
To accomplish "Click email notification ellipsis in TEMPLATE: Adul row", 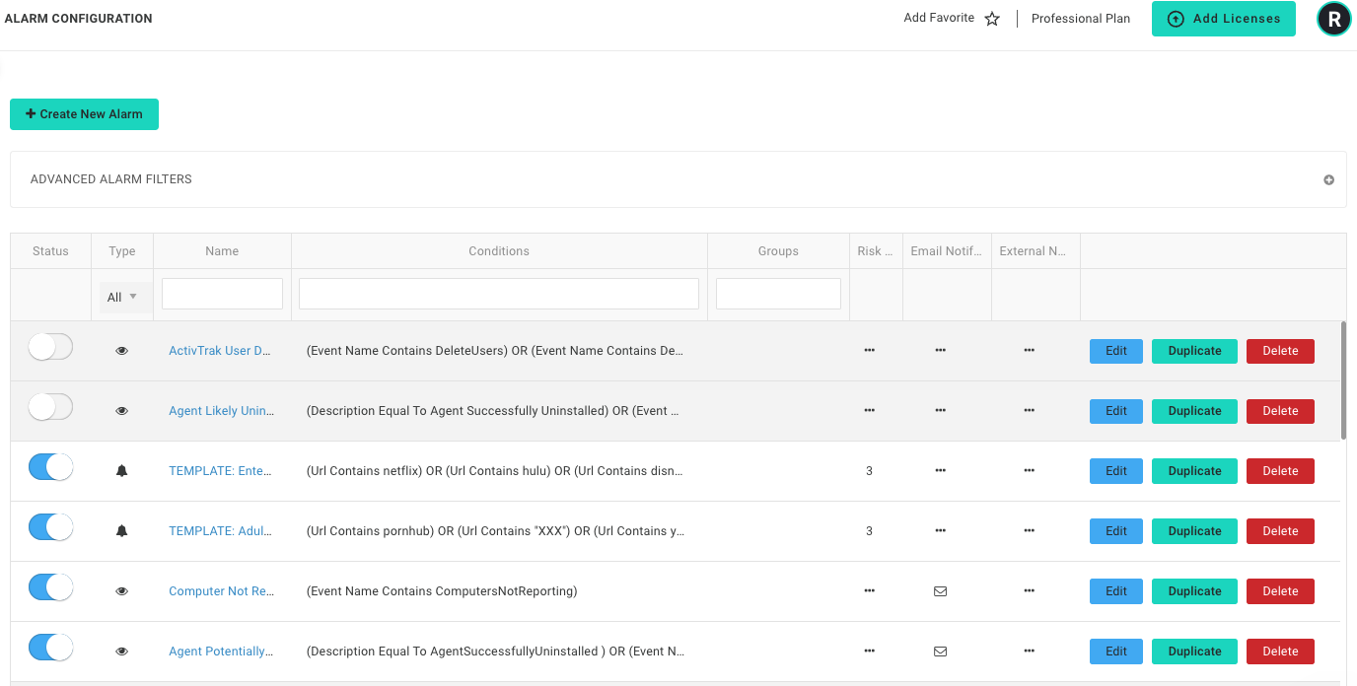I will (940, 531).
